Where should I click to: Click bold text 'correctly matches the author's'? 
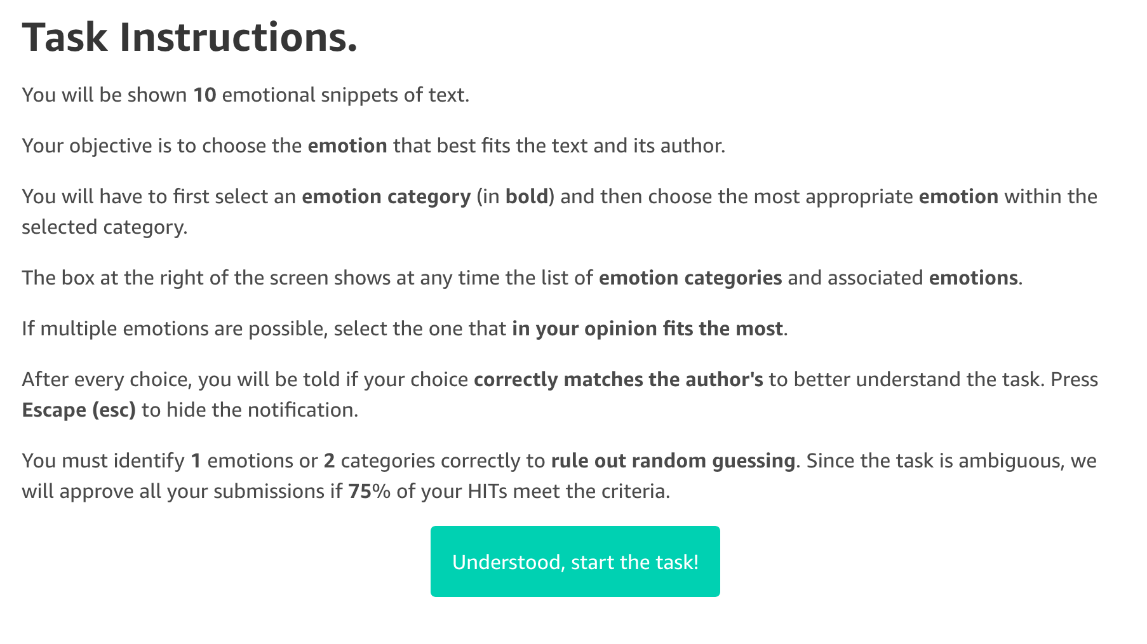tap(619, 380)
